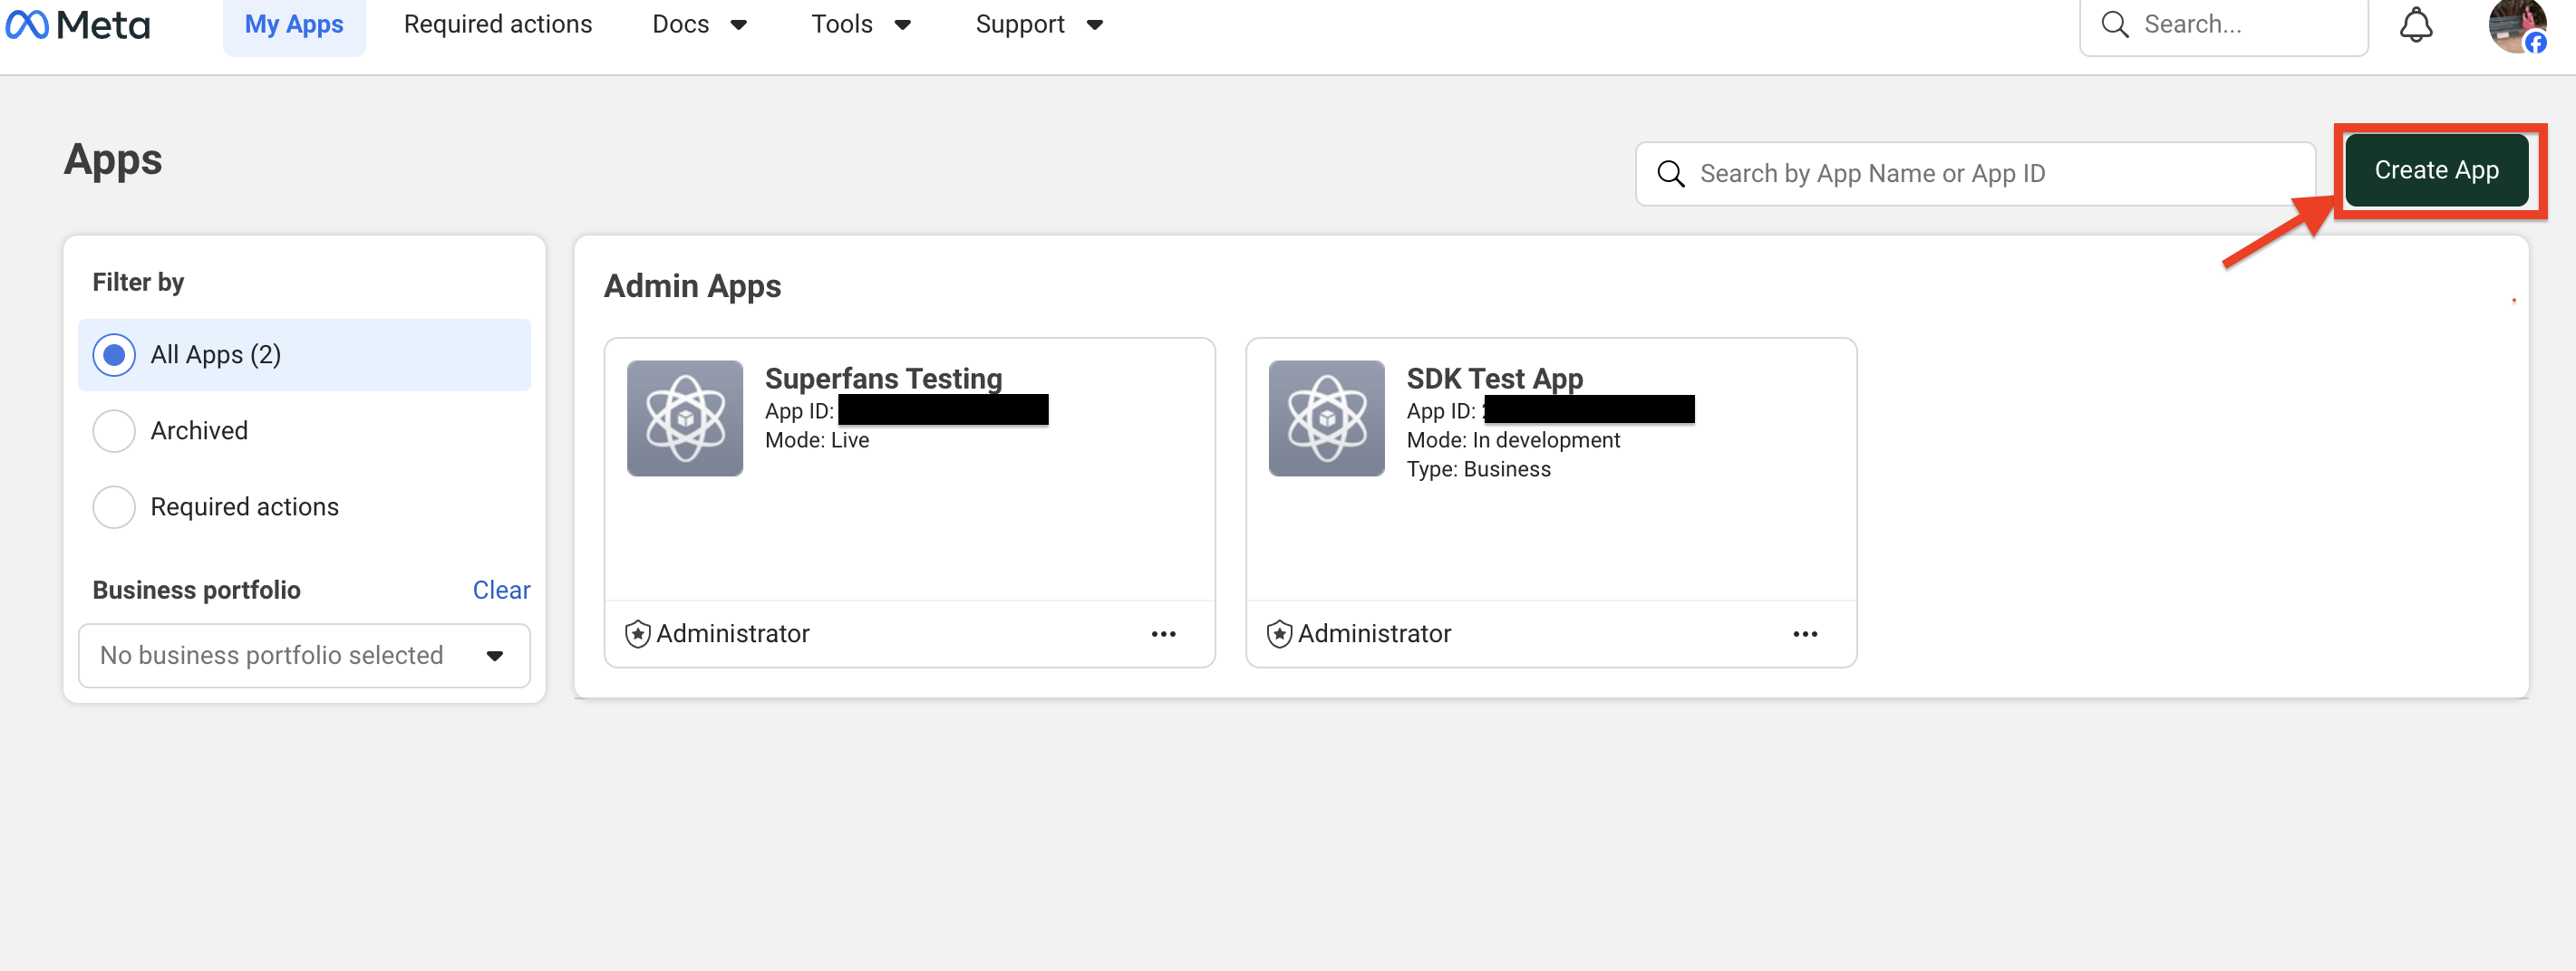Screen dimensions: 2576x971
Task: Click the 'Admin Apps' heading
Action: 692,287
